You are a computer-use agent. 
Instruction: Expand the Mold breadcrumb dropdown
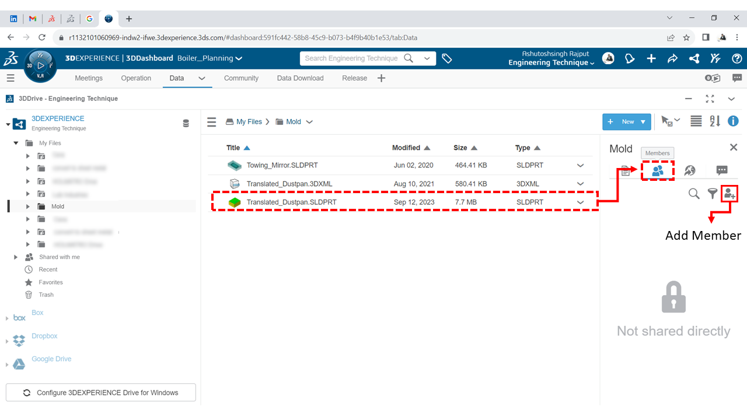point(309,122)
